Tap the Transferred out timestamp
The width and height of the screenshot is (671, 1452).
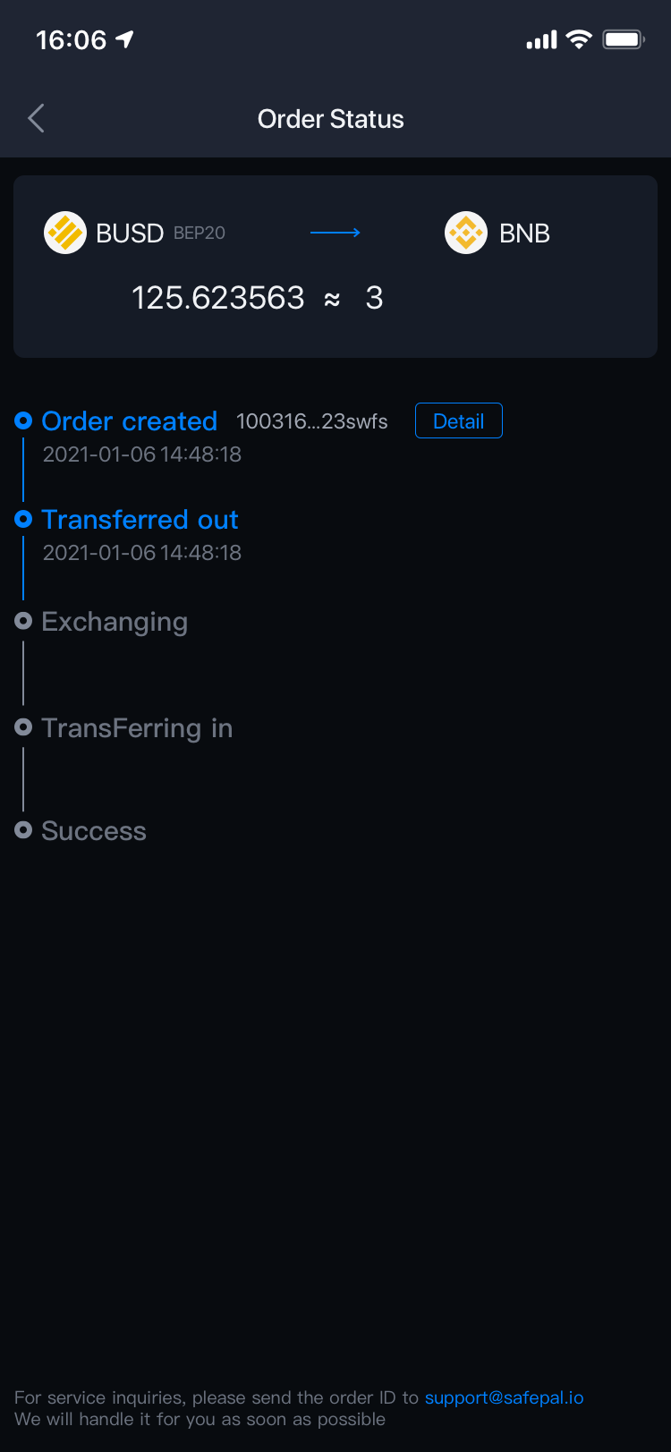coord(142,553)
